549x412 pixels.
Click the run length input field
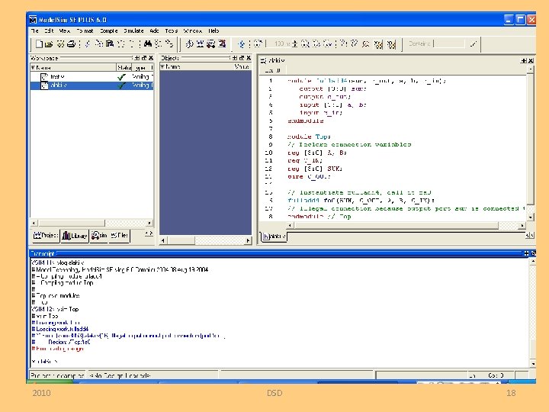pos(281,44)
